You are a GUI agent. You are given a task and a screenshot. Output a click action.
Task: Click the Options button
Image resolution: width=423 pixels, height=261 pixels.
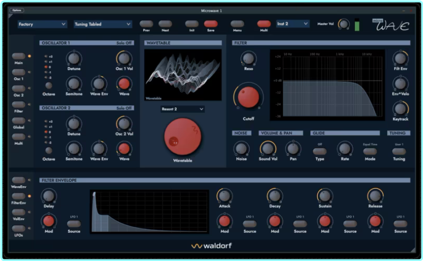click(x=16, y=10)
